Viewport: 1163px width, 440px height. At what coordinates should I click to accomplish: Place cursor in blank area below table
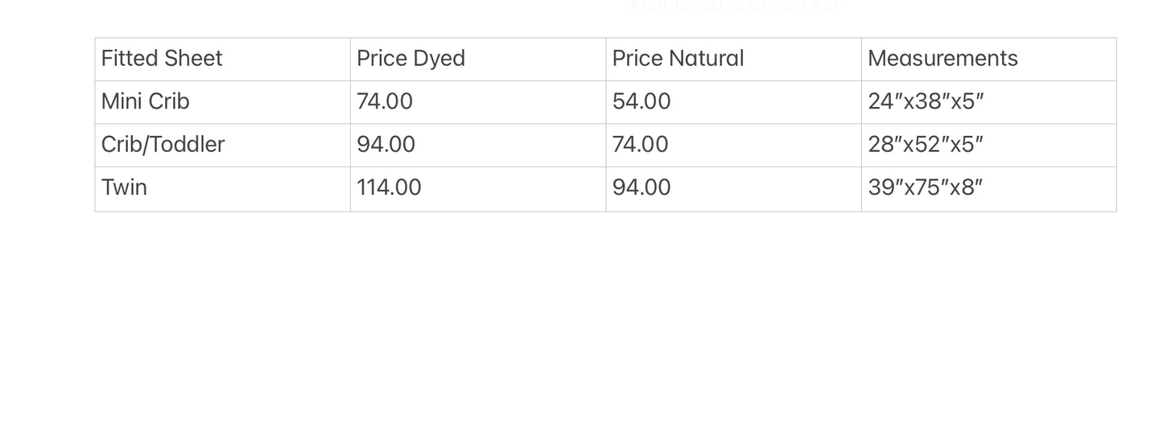pos(581,322)
